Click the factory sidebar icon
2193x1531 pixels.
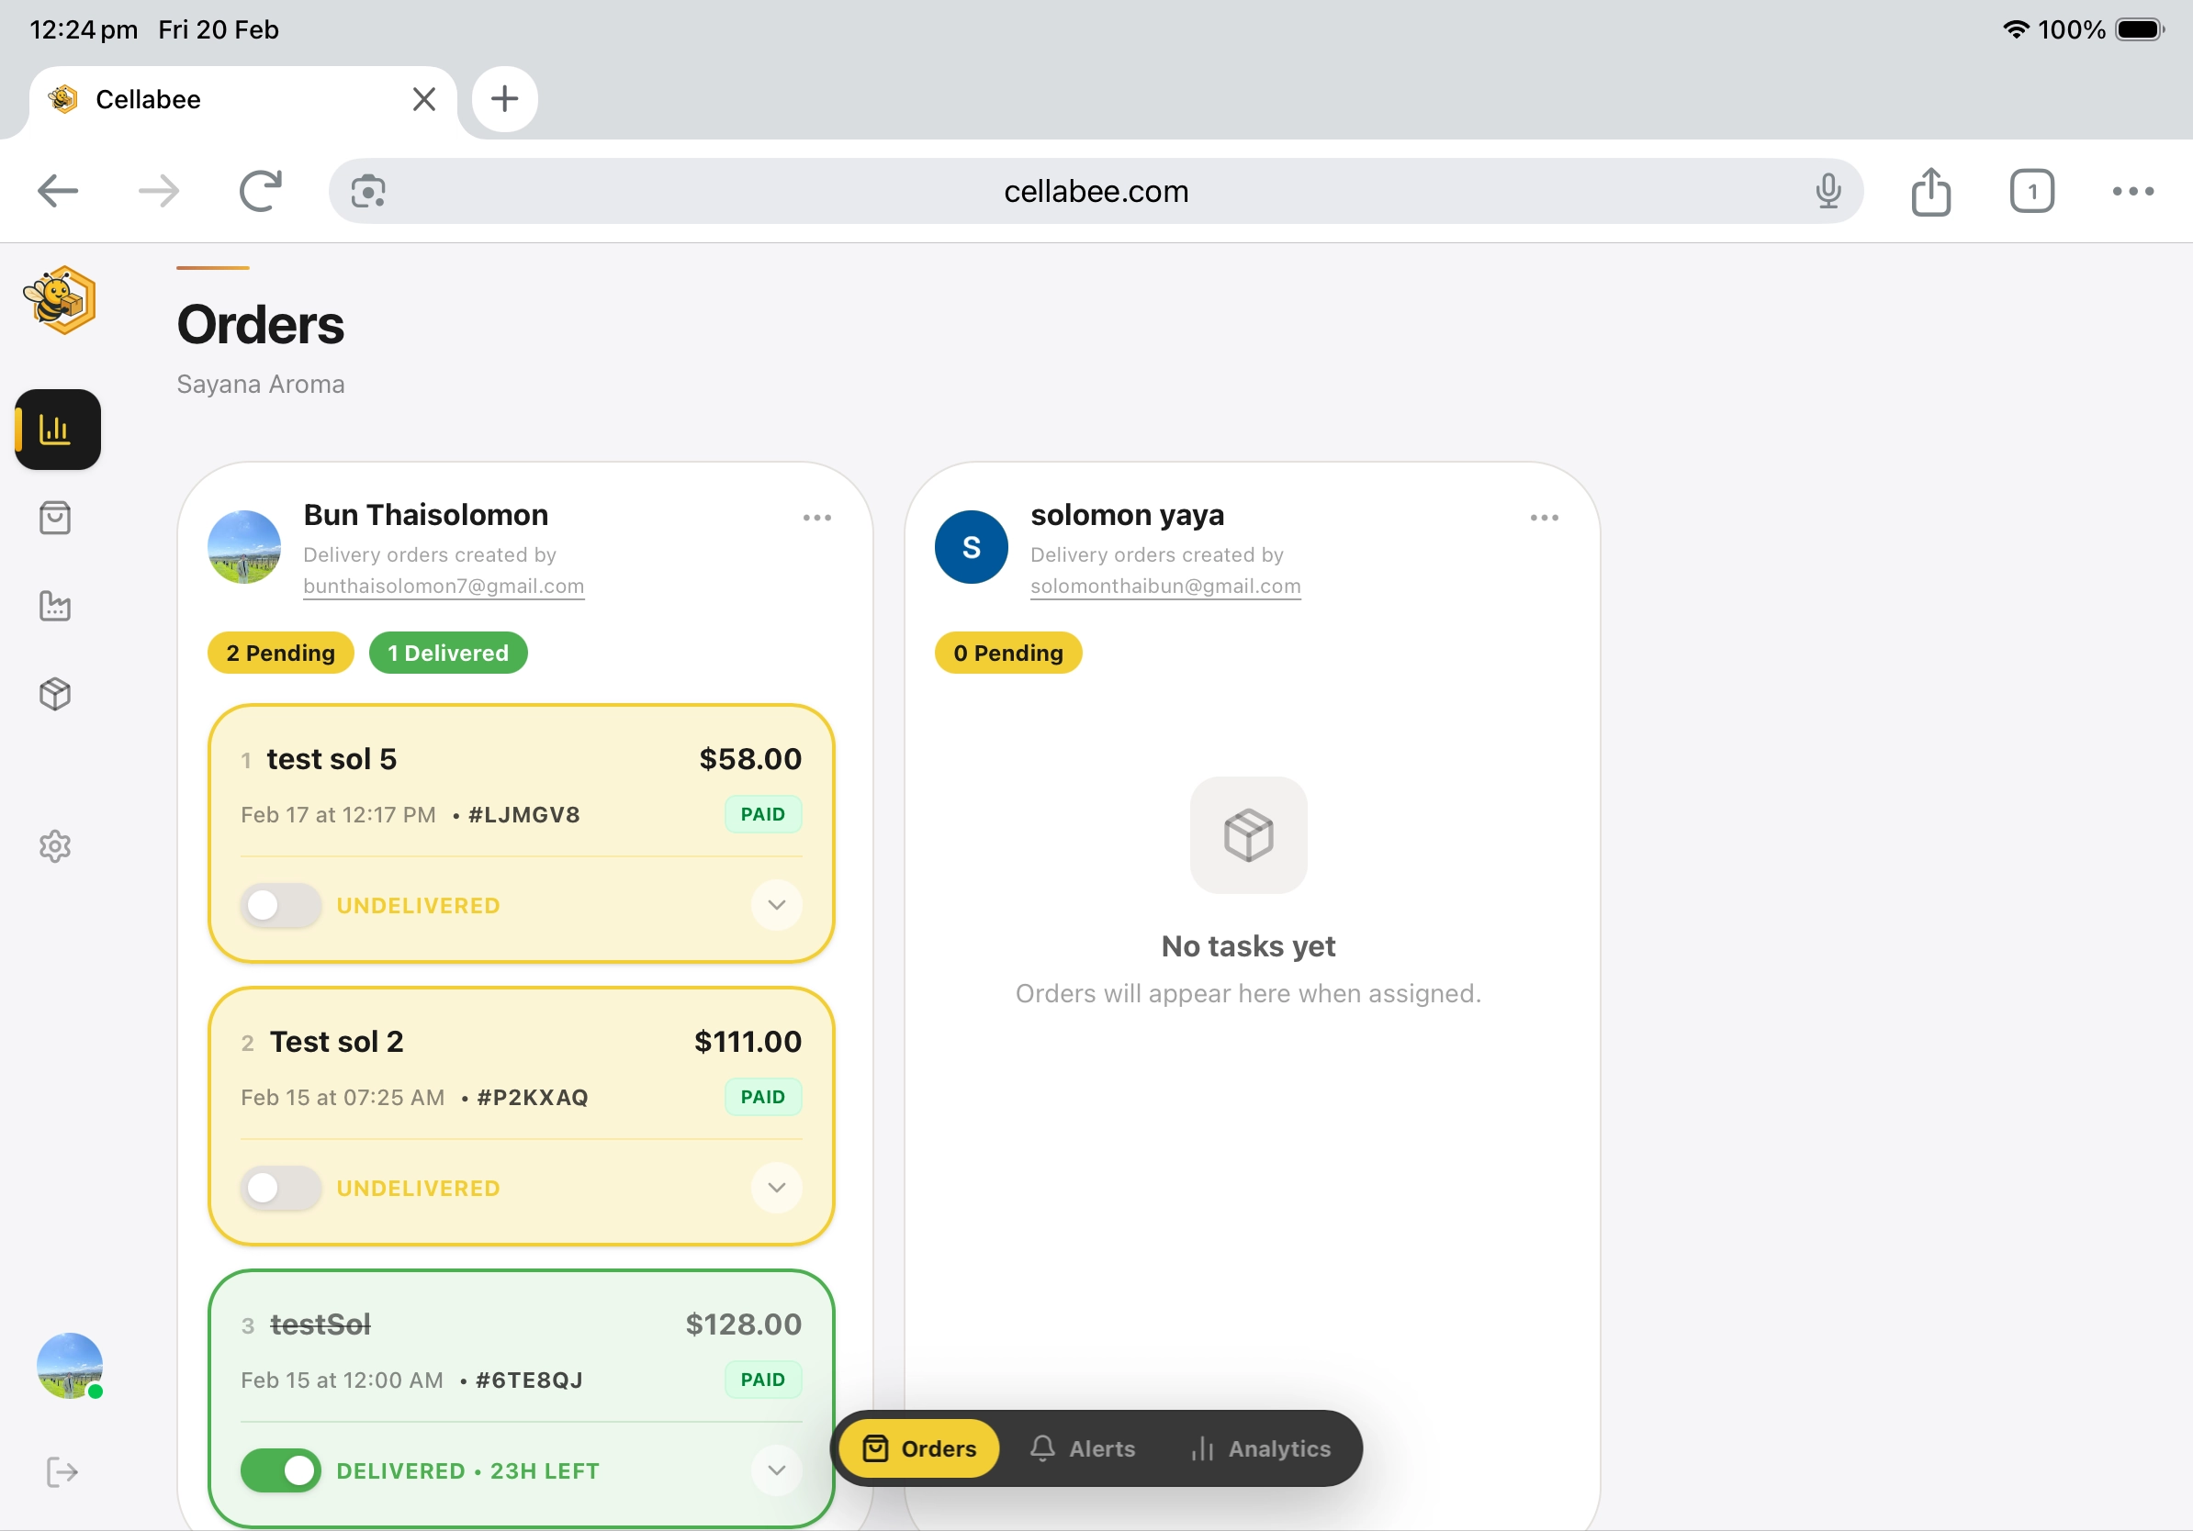click(55, 606)
